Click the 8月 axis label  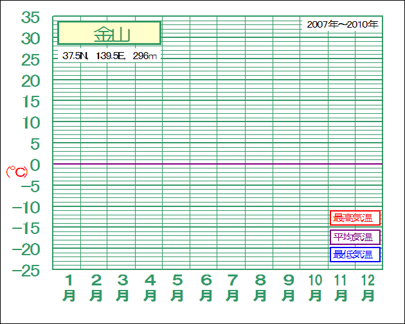[260, 287]
